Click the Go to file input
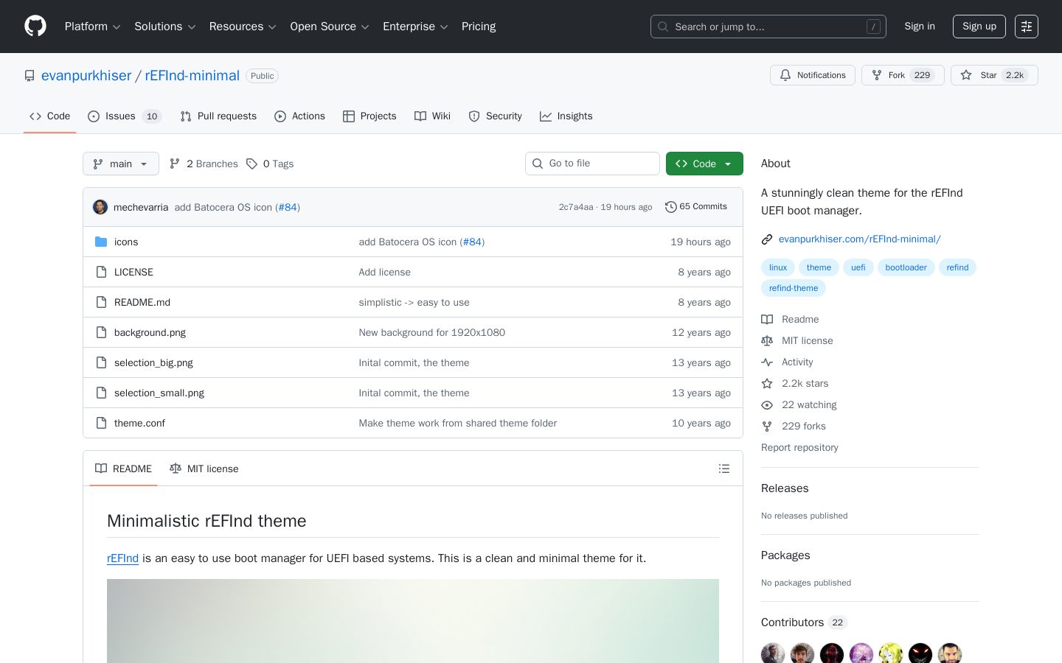 592,164
